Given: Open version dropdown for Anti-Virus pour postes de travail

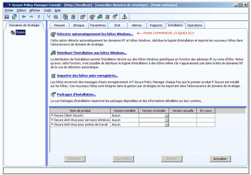Looking at the screenshot, I should coord(167,124).
